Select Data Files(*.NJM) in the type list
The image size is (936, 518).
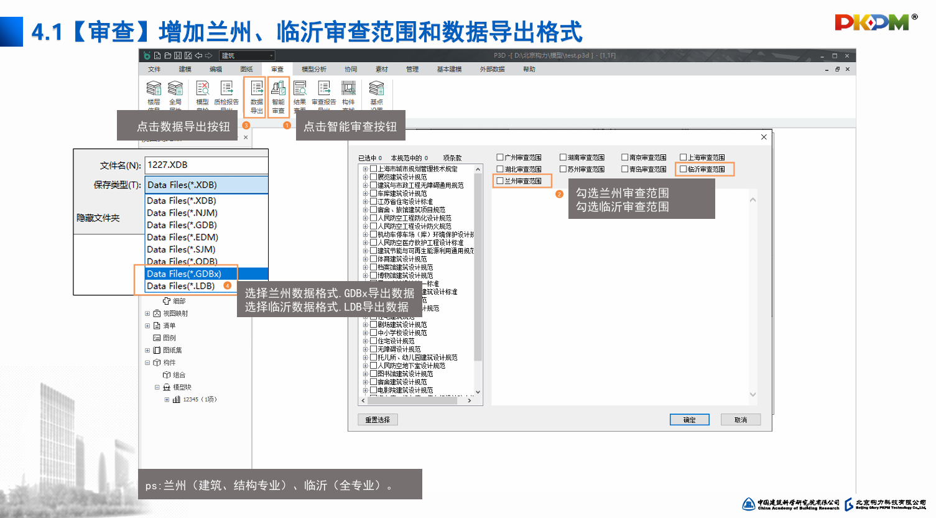pos(207,213)
